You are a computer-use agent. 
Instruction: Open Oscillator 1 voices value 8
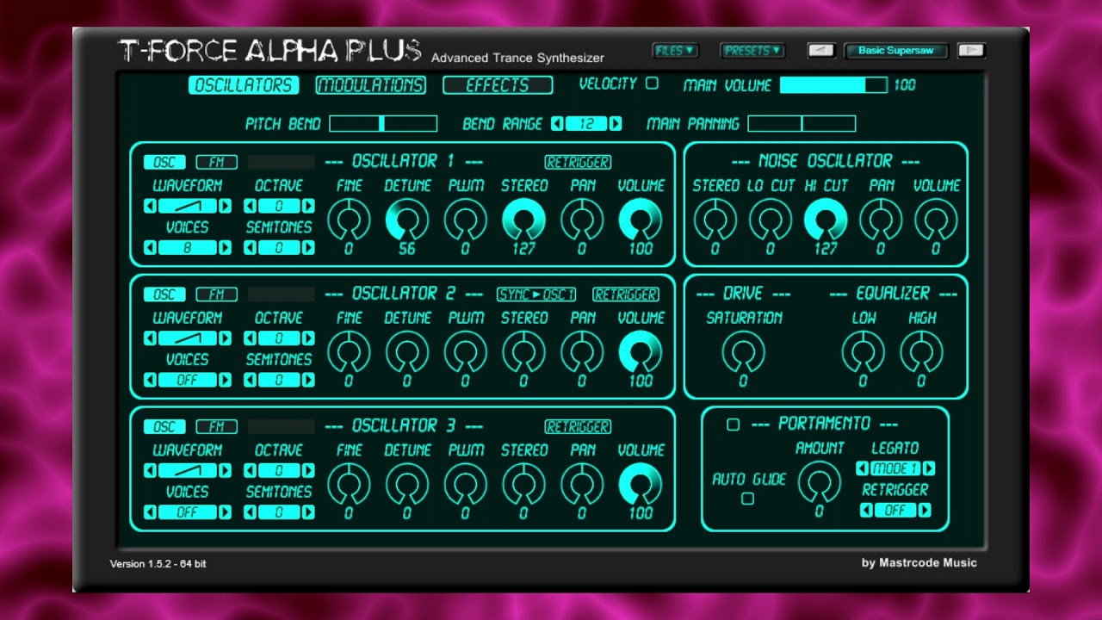point(188,248)
